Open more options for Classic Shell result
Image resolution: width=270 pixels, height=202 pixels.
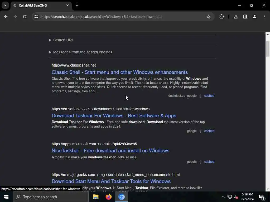pyautogui.click(x=200, y=96)
